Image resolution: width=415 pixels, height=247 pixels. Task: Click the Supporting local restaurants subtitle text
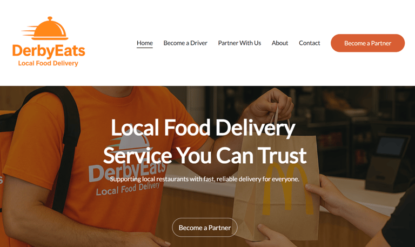(205, 179)
